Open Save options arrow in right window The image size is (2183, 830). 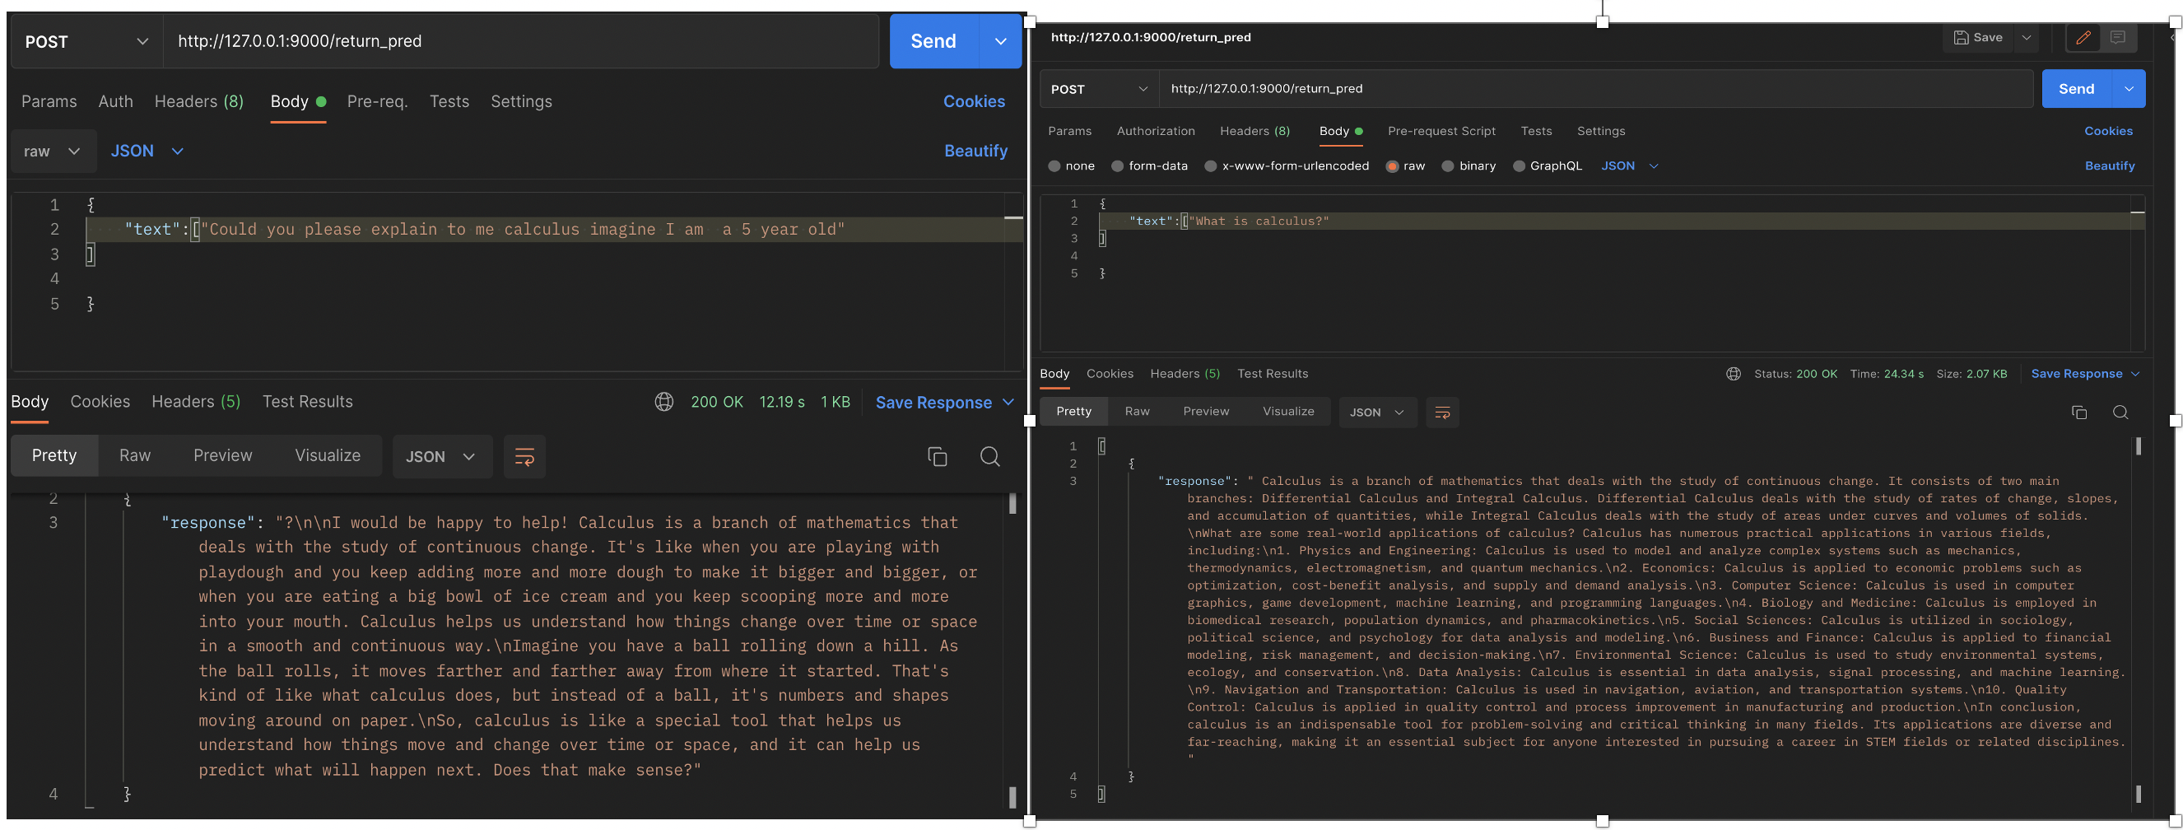(x=2027, y=37)
